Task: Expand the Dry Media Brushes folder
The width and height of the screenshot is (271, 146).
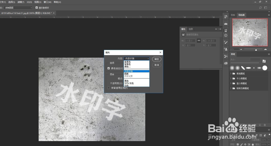Action: pos(231,78)
